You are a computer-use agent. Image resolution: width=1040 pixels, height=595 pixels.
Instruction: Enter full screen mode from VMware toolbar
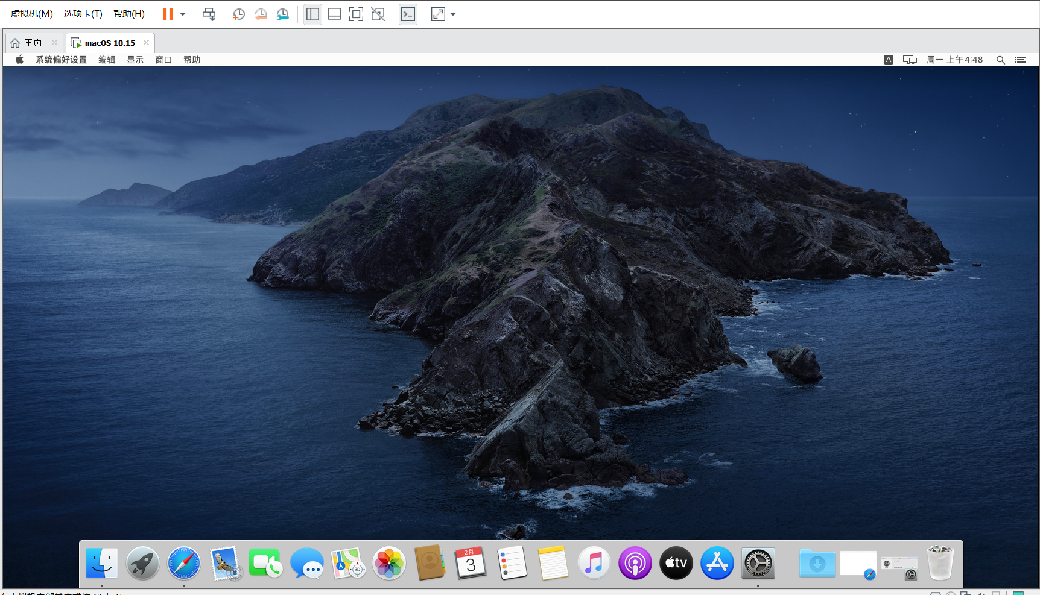356,14
